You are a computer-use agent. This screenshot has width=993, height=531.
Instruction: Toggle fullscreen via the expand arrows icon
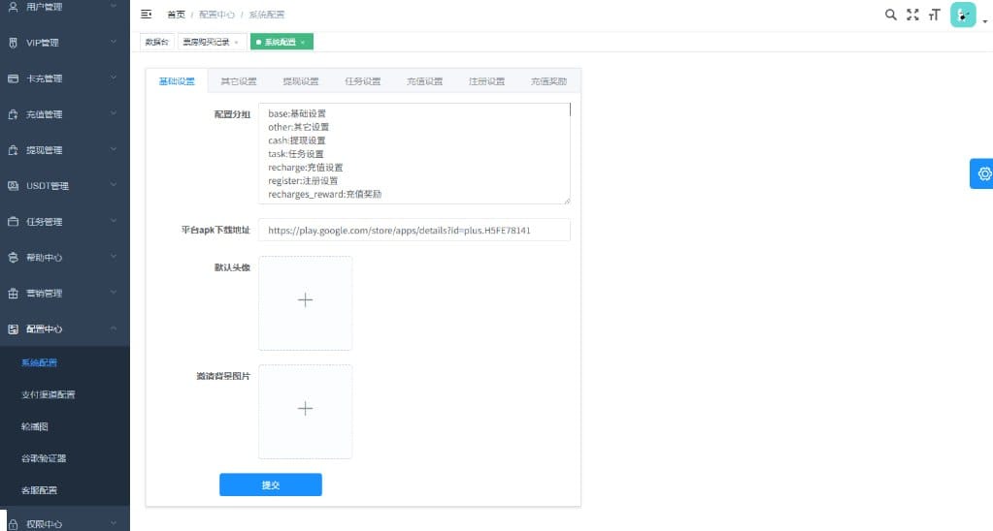(912, 15)
